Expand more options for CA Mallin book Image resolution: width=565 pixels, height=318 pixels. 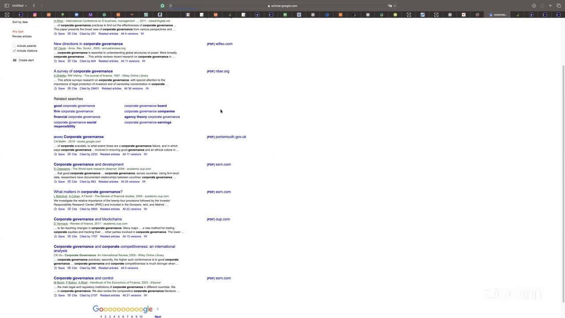pyautogui.click(x=145, y=154)
